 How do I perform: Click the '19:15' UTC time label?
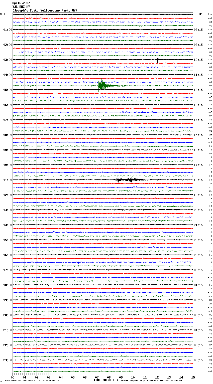click(x=198, y=195)
